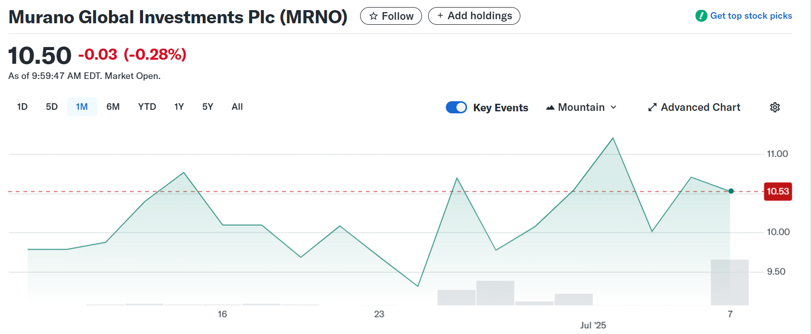811x334 pixels.
Task: Click the star icon in Follow button
Action: 374,16
